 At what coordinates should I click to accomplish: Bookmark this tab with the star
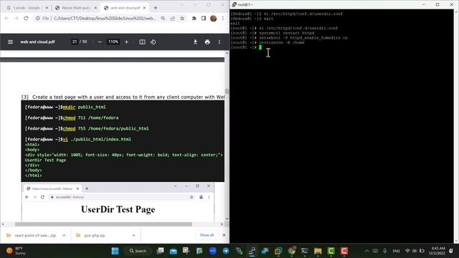point(182,18)
